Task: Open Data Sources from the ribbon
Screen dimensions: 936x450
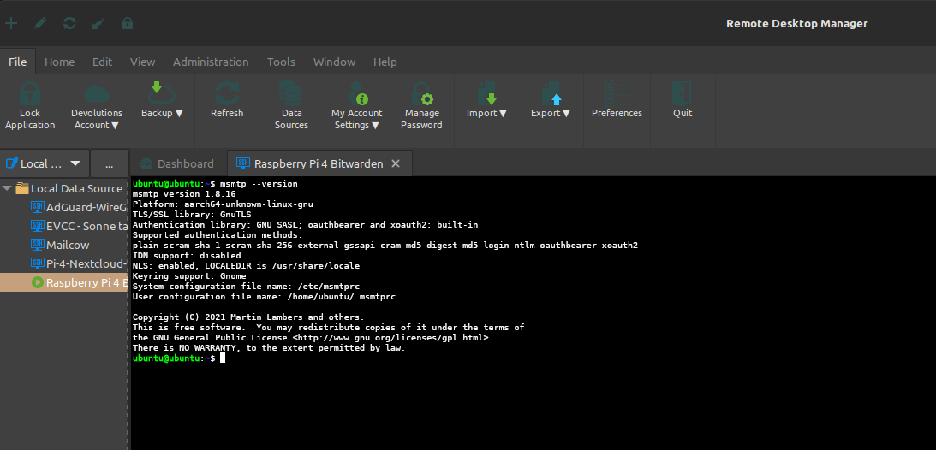Action: [x=291, y=106]
